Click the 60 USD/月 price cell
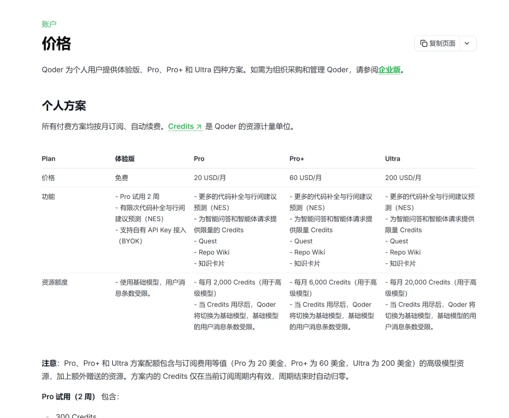This screenshot has height=418, width=509. point(305,178)
